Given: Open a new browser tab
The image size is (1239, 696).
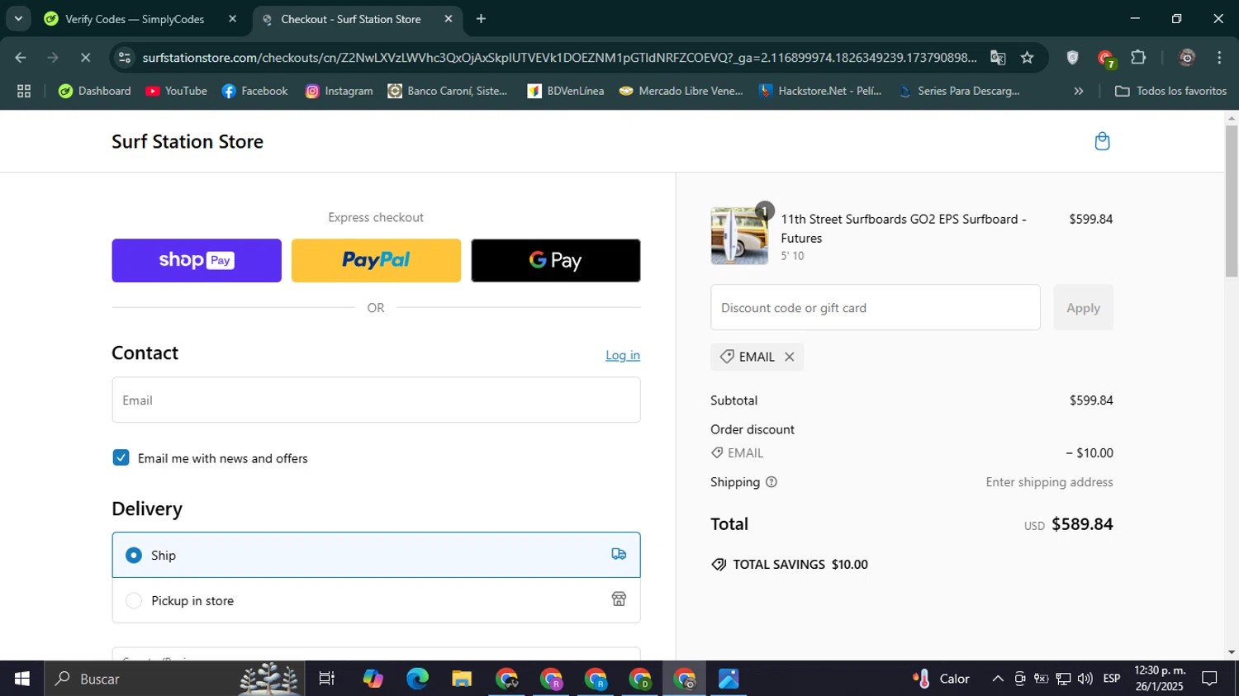Looking at the screenshot, I should tap(481, 18).
